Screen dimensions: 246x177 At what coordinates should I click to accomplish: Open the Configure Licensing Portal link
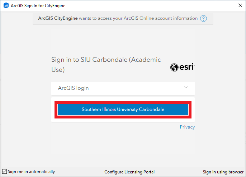point(129,172)
